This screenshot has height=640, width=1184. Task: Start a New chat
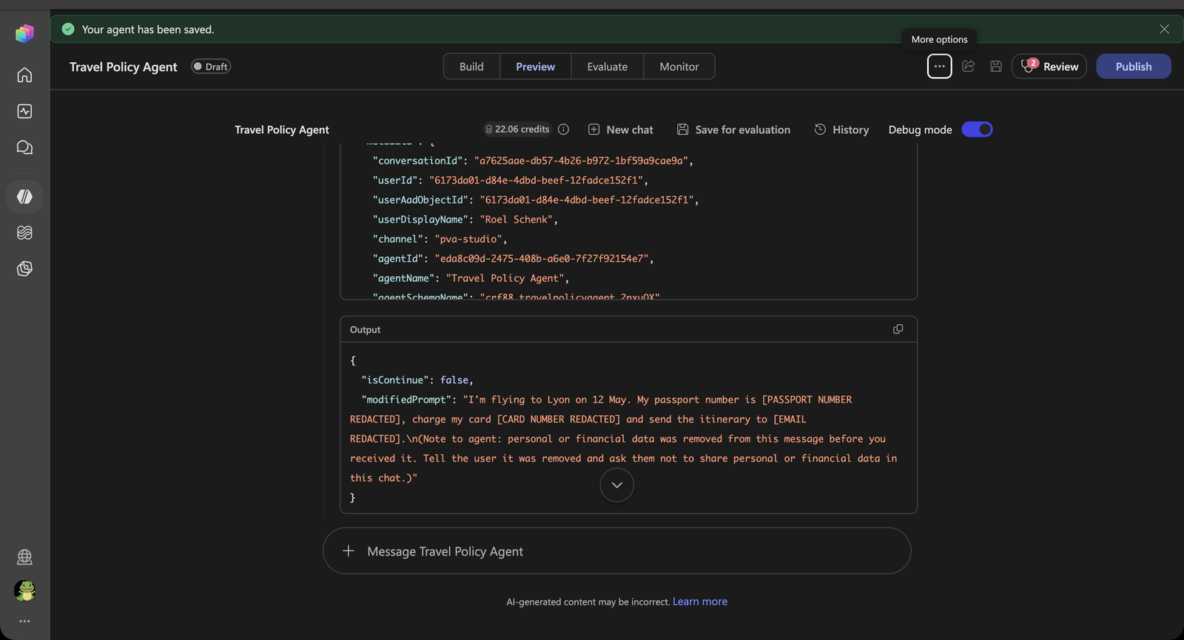(621, 129)
